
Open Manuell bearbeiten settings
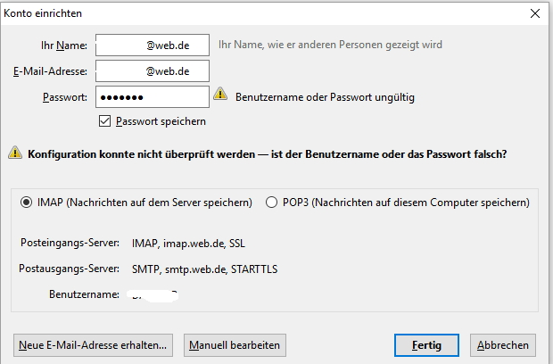point(235,344)
